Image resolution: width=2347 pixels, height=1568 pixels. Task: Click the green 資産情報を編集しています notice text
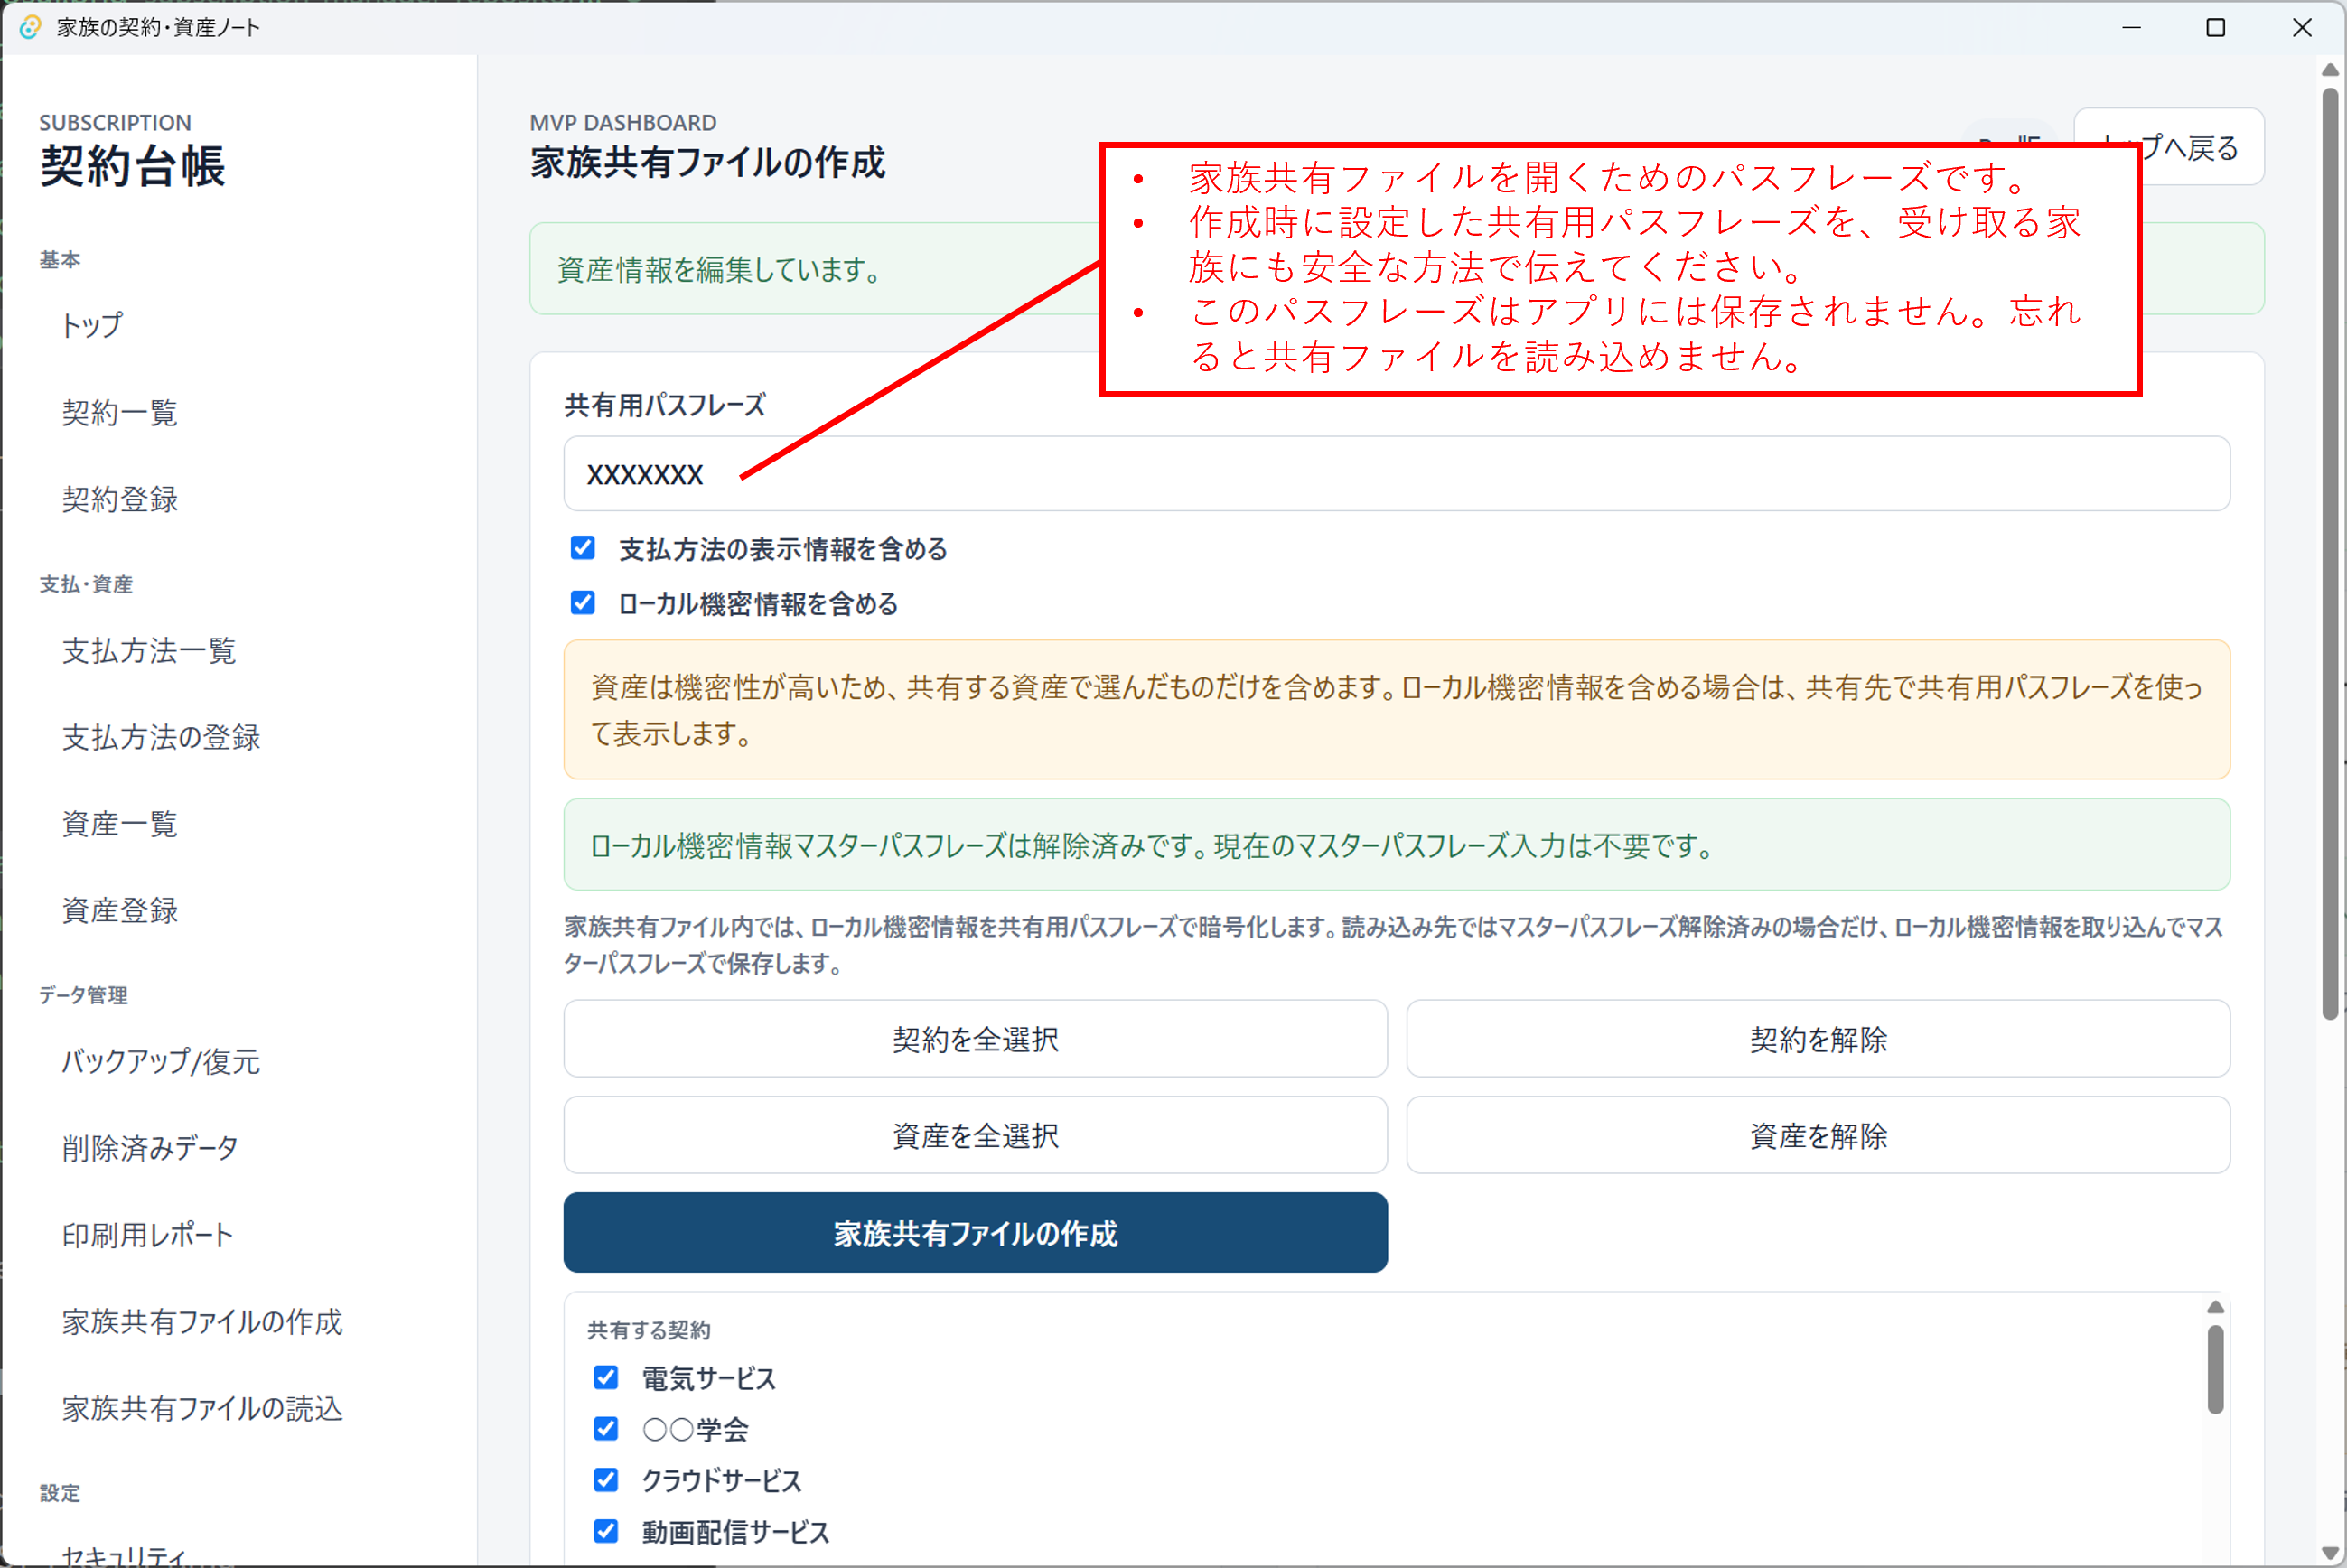point(721,270)
